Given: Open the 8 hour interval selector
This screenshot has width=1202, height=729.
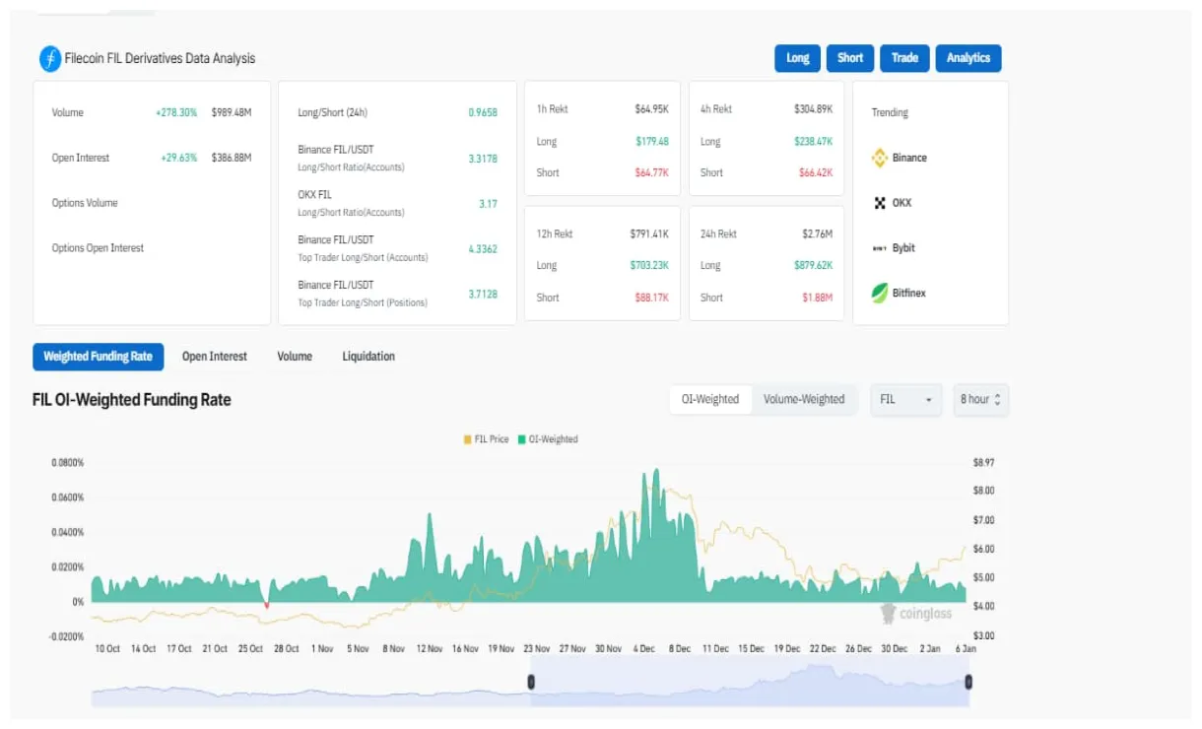Looking at the screenshot, I should coord(979,399).
